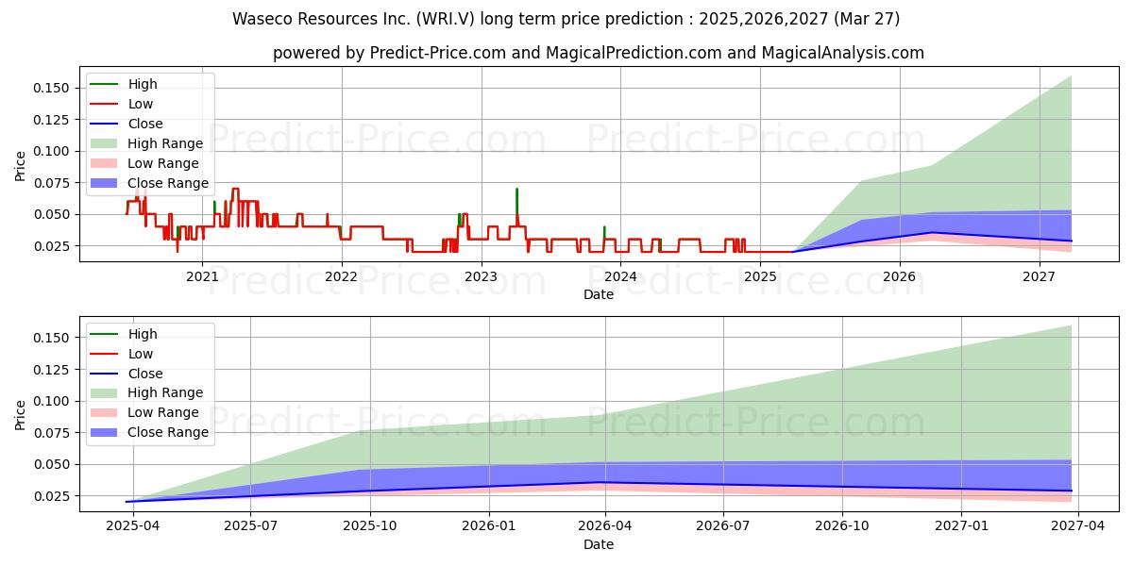Click the Date label under the bottom chart
This screenshot has height=566, width=1133.
(x=599, y=544)
